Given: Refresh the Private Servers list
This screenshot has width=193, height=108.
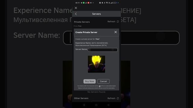Looking at the screenshot, I should [x=113, y=22].
